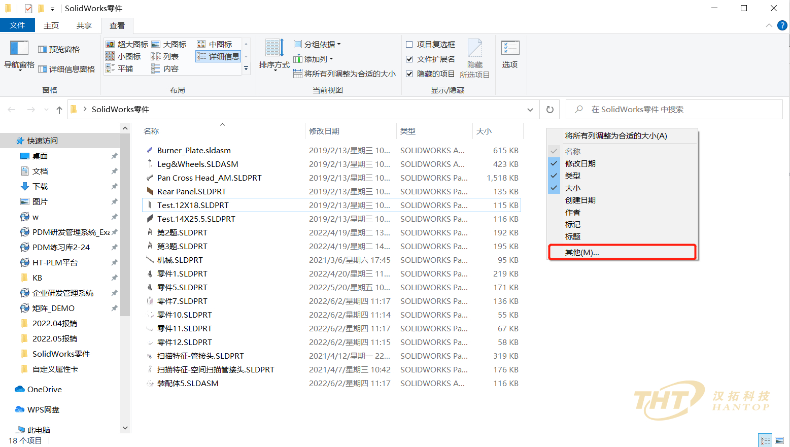Expand path chevron before SolidWorks零件
This screenshot has width=790, height=447.
click(85, 109)
